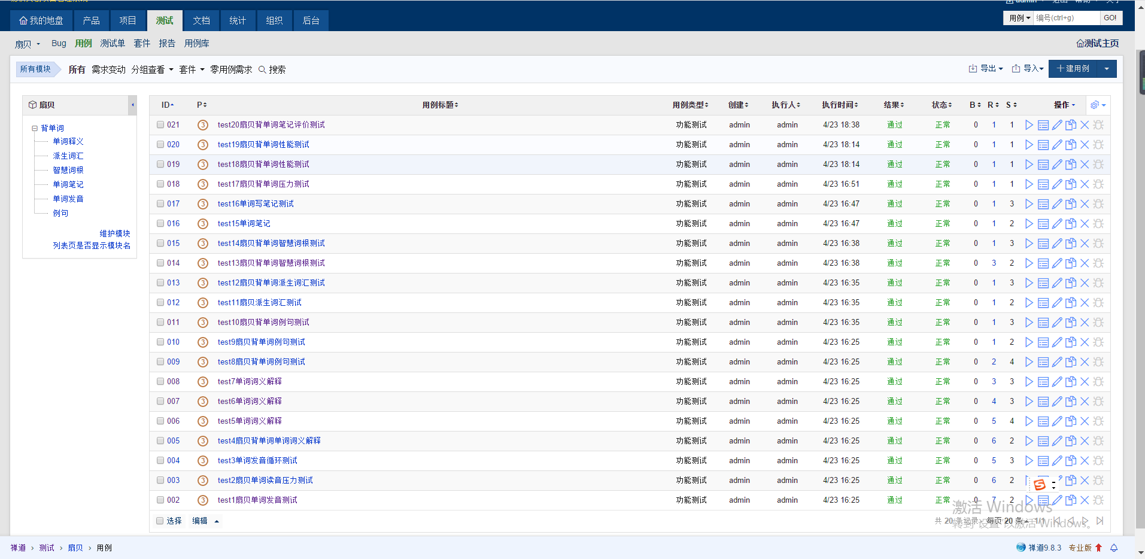Expand the table settings gear dropdown
Viewport: 1145px width, 559px height.
1098,105
